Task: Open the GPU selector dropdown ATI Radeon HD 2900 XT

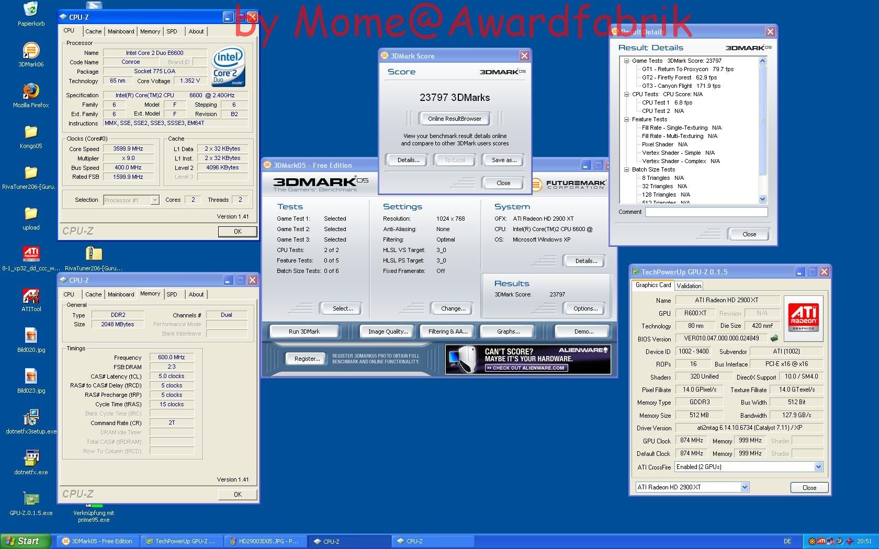Action: coord(745,487)
